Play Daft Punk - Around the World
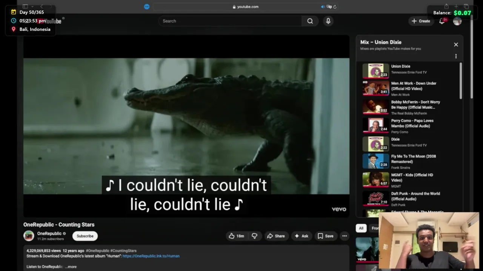Viewport: 483px width, 271px height. tap(409, 199)
